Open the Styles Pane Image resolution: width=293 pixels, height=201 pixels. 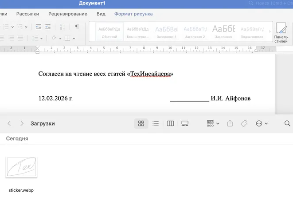(281, 31)
